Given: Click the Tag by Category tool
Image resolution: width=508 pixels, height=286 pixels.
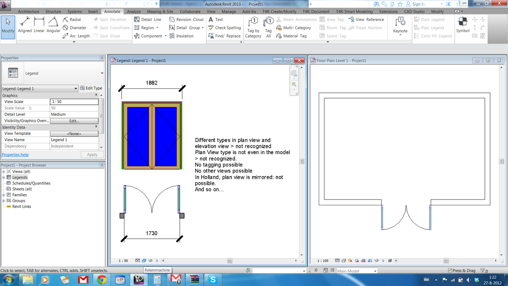Looking at the screenshot, I should pyautogui.click(x=253, y=28).
